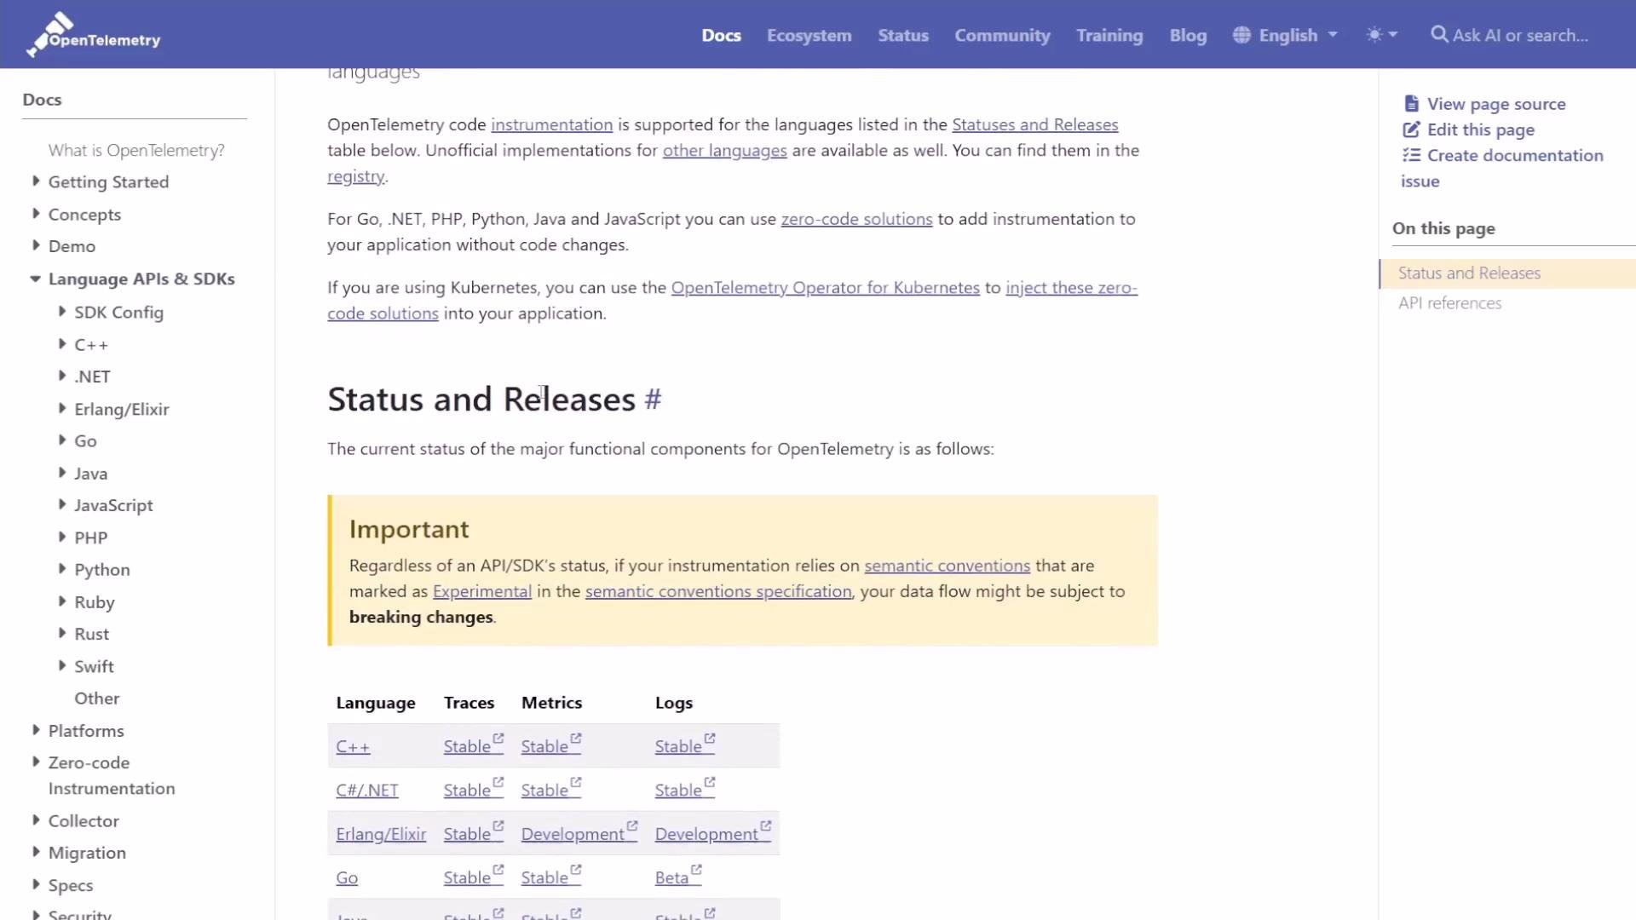
Task: Open Go row link in language table
Action: (x=347, y=877)
